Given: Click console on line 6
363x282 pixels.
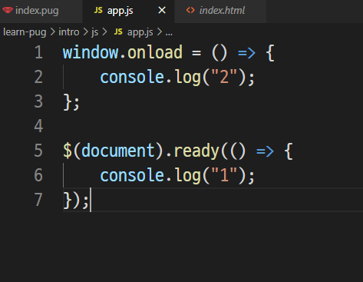Looking at the screenshot, I should pos(132,175).
